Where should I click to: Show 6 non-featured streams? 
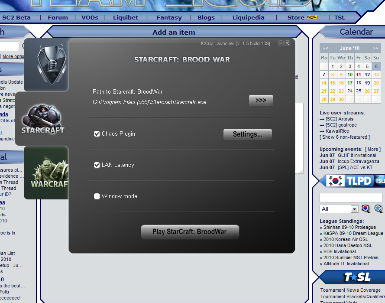(x=344, y=137)
